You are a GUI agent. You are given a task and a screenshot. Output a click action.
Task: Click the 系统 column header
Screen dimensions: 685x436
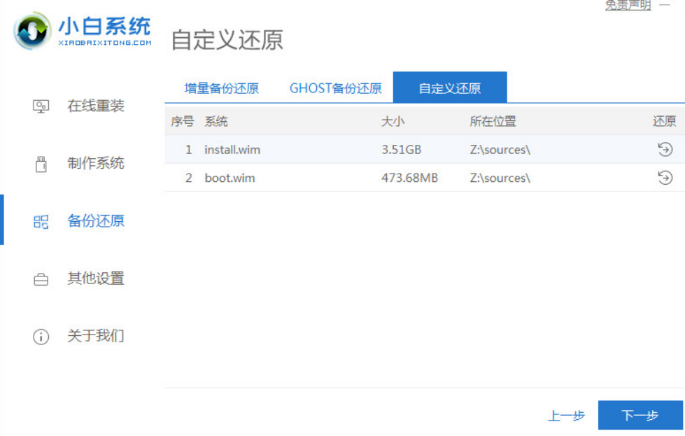[x=216, y=121]
